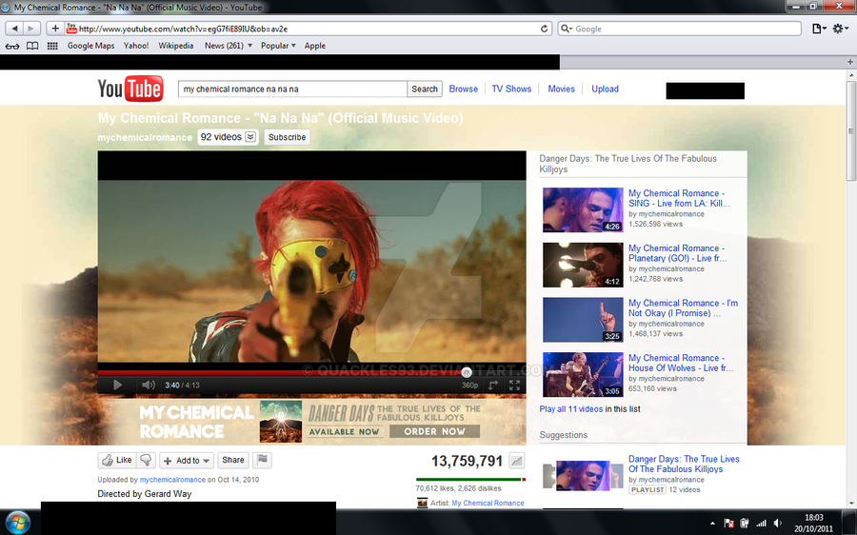Open the page menu icon
Image resolution: width=857 pixels, height=535 pixels.
819,29
